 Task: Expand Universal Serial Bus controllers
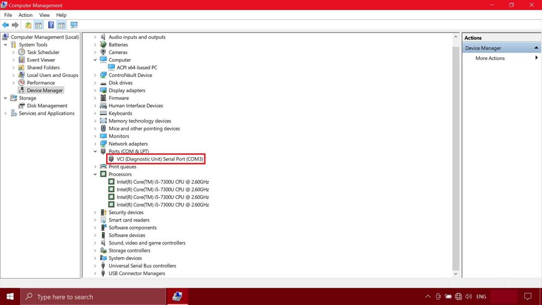pyautogui.click(x=95, y=265)
